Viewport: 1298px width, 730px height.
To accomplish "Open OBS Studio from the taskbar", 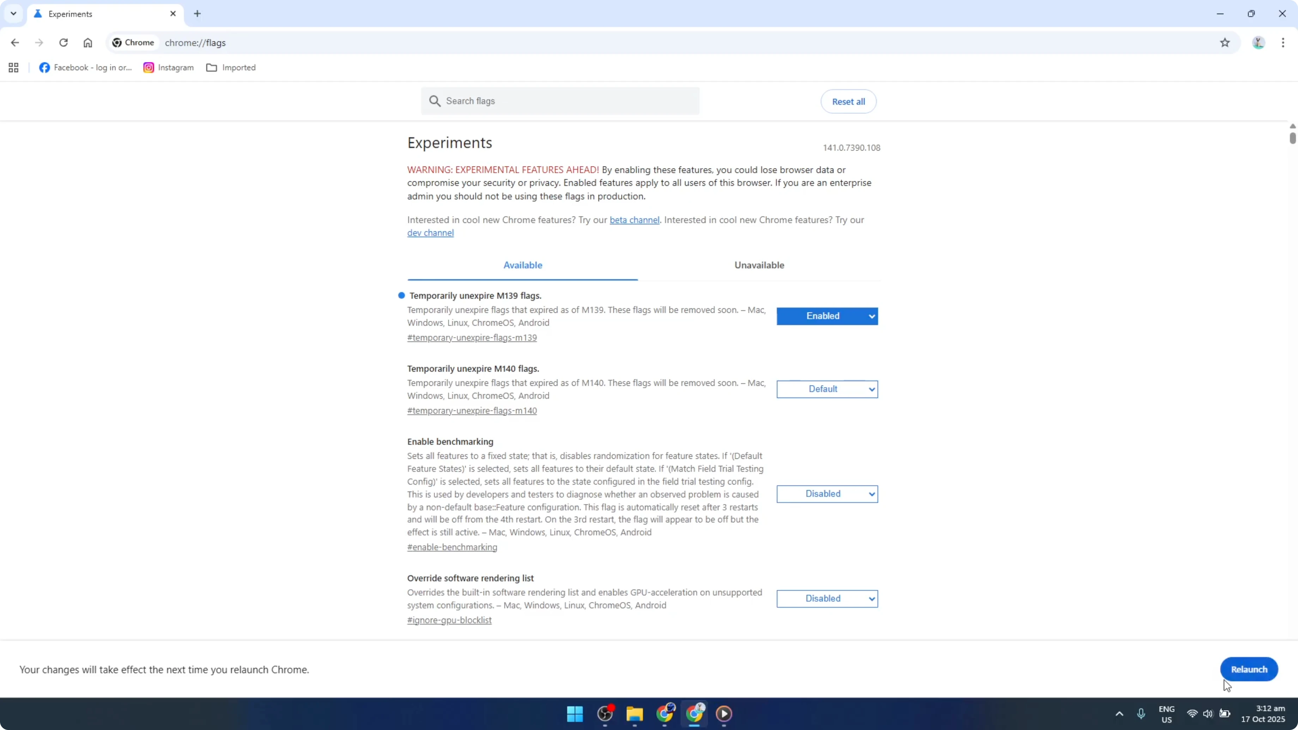I will pyautogui.click(x=605, y=714).
